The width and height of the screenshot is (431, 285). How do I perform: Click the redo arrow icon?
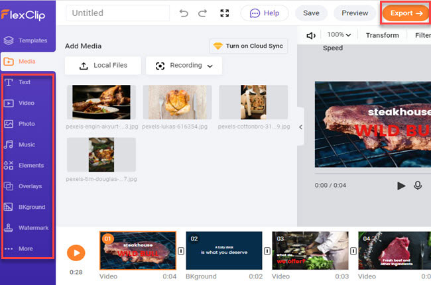(202, 13)
